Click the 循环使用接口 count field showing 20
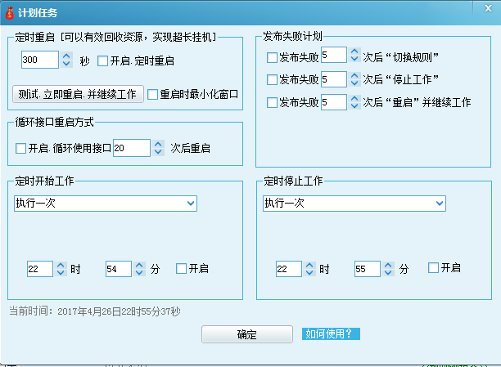This screenshot has width=501, height=367. tap(132, 148)
